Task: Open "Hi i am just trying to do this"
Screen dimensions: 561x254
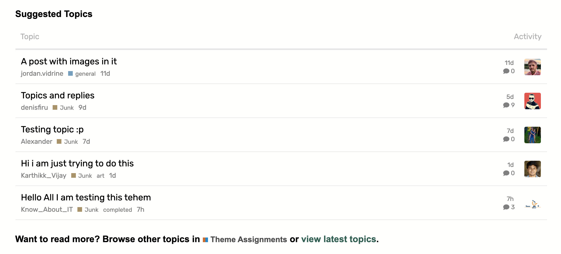Action: pos(77,164)
